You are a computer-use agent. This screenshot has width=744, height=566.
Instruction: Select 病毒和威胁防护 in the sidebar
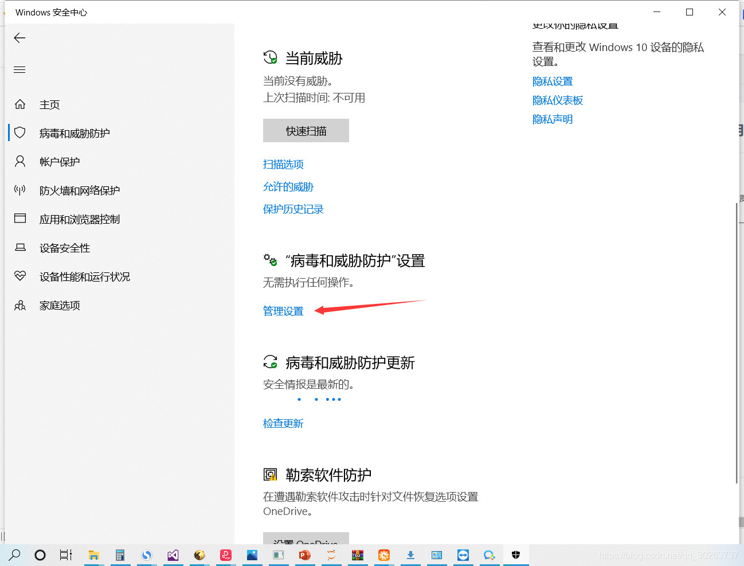point(75,134)
